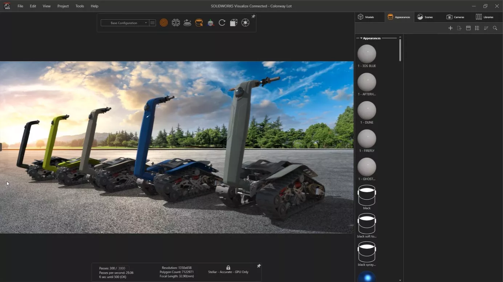The height and width of the screenshot is (282, 503).
Task: Select the 1 - AFTERH... appearance sphere
Action: (367, 82)
